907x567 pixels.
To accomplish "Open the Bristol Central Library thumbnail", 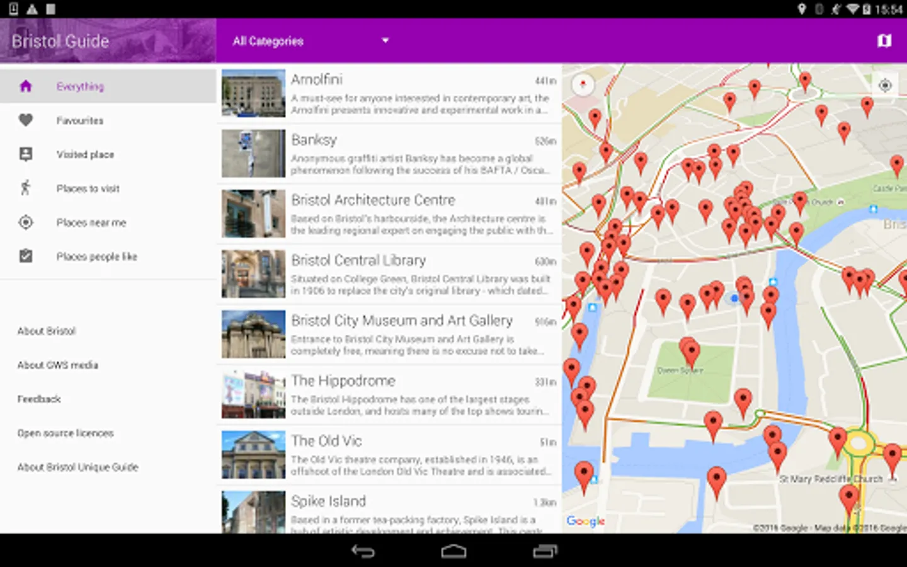I will click(x=253, y=274).
